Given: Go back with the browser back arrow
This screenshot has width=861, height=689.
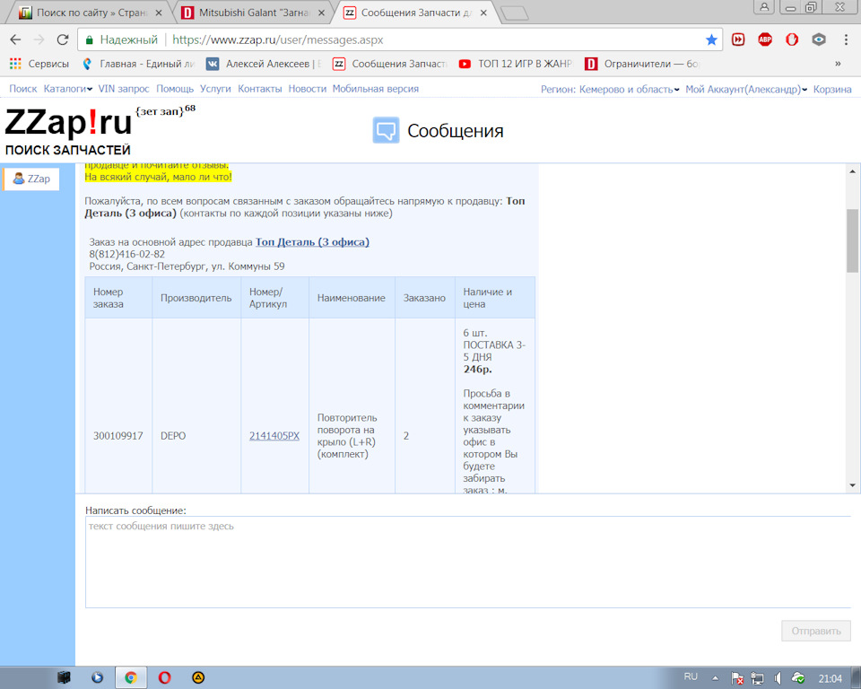Looking at the screenshot, I should (15, 39).
